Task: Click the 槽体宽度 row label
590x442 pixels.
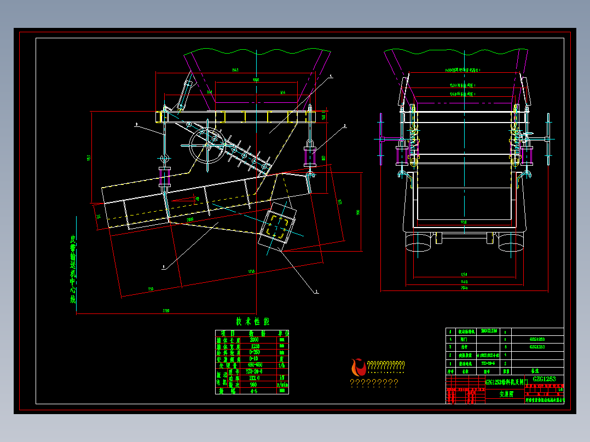Action: click(228, 346)
